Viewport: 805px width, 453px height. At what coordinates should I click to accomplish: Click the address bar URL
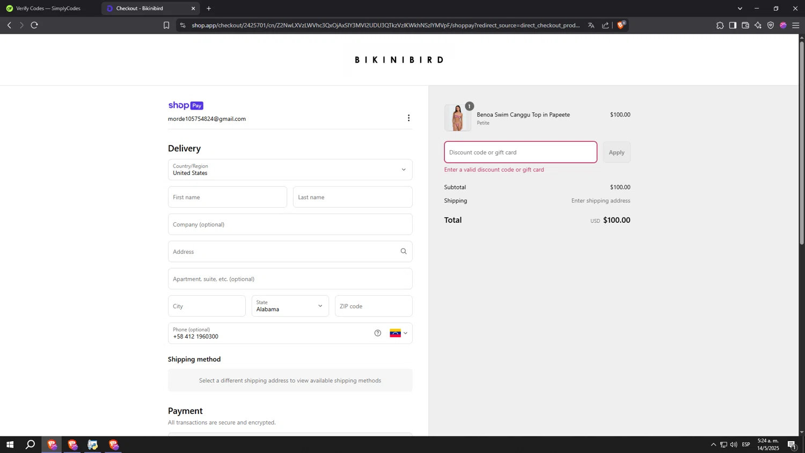coord(385,25)
